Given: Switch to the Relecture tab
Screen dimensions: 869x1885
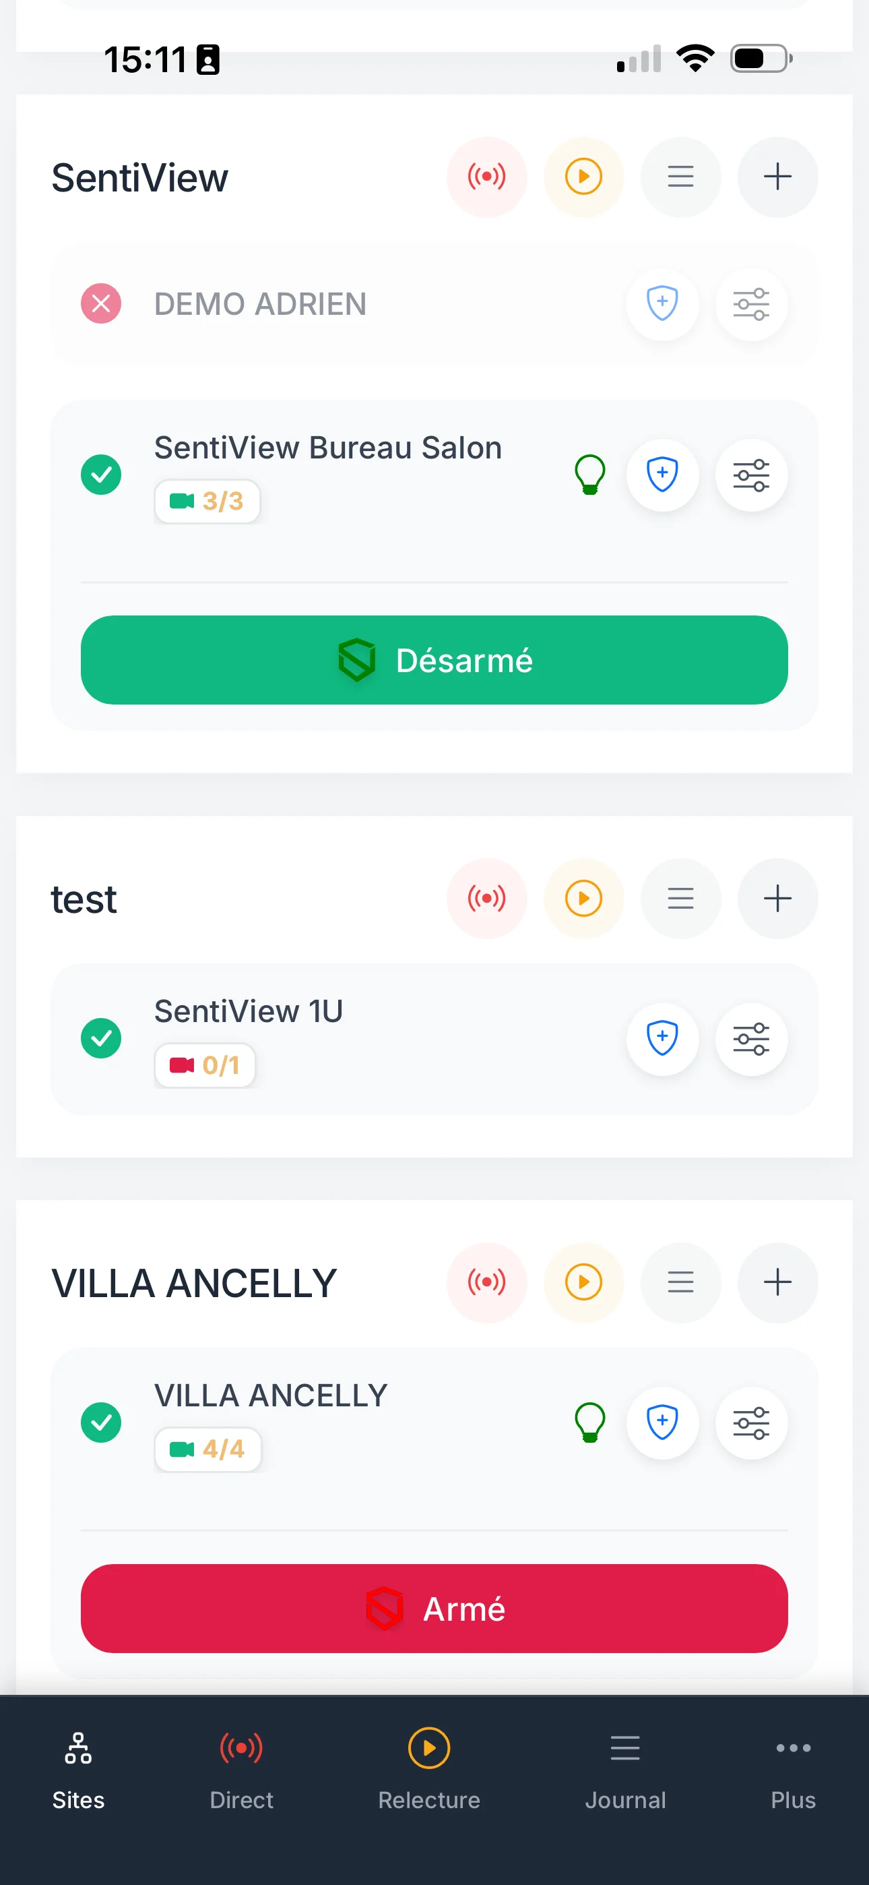Looking at the screenshot, I should click(x=428, y=1770).
